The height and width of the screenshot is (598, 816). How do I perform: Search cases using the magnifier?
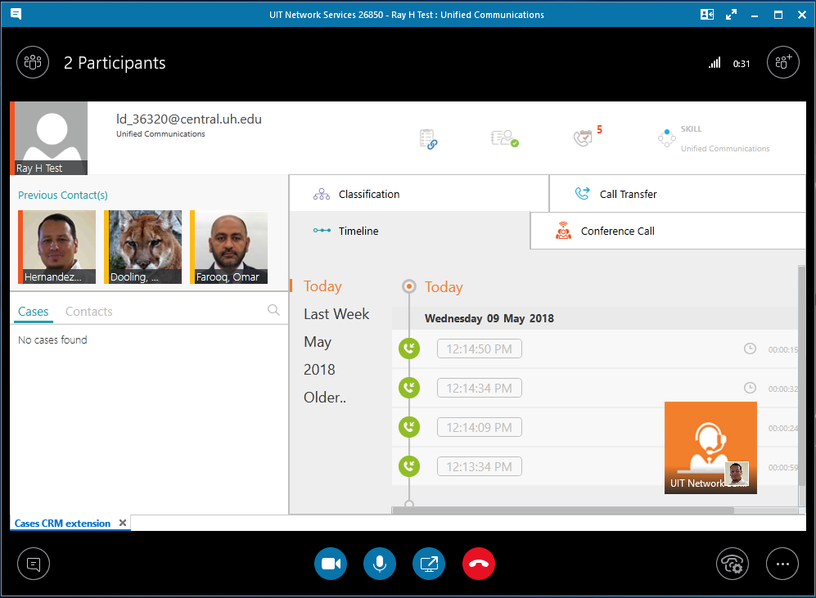pyautogui.click(x=273, y=311)
